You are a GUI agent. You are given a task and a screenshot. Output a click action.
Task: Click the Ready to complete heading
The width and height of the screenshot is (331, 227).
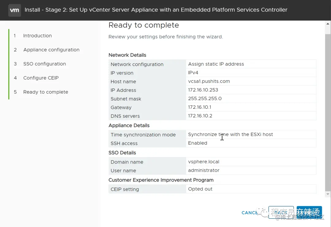point(143,25)
